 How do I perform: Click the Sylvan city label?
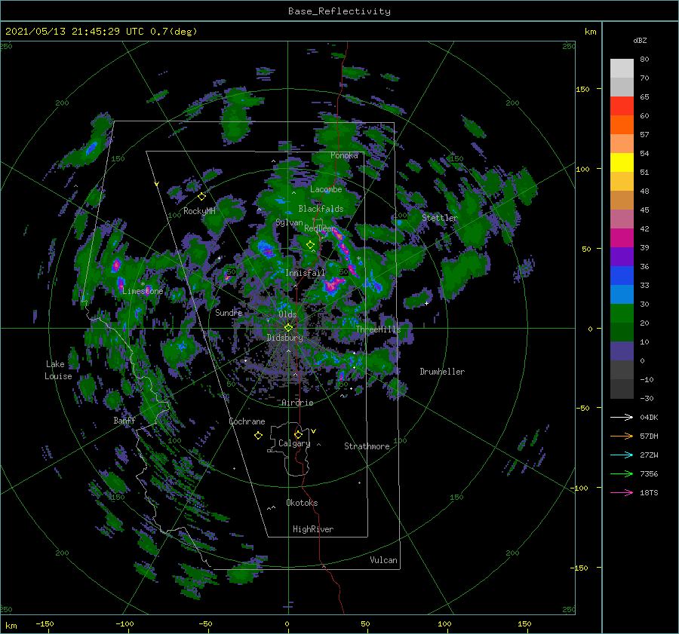289,222
